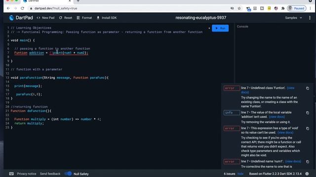The width and height of the screenshot is (316, 177).
Task: Open the Samples dropdown
Action: click(x=293, y=18)
